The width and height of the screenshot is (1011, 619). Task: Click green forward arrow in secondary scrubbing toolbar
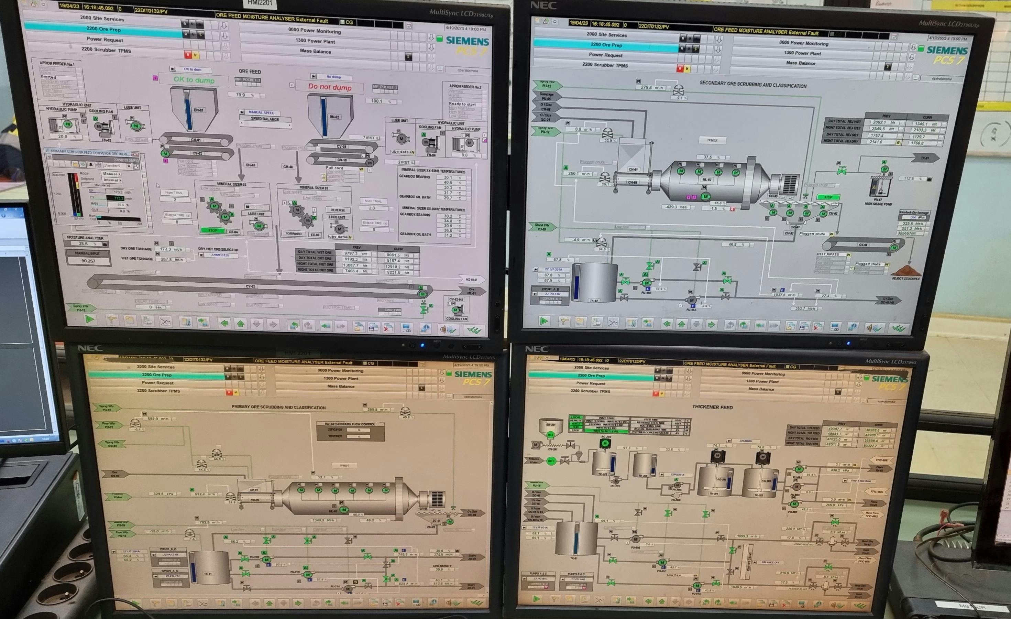(x=712, y=324)
